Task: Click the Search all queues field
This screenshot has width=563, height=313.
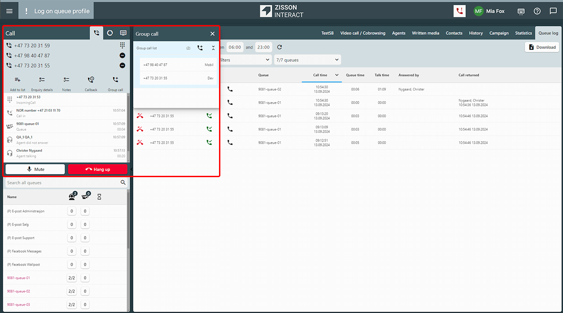Action: [62, 183]
